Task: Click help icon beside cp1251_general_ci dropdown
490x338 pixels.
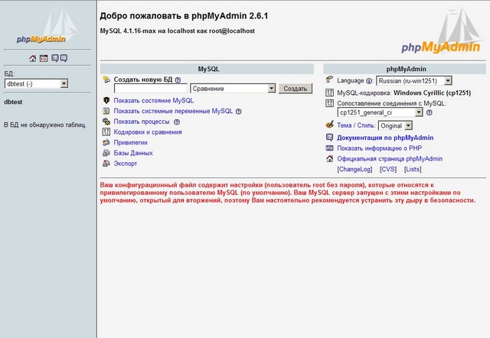Action: pos(429,112)
